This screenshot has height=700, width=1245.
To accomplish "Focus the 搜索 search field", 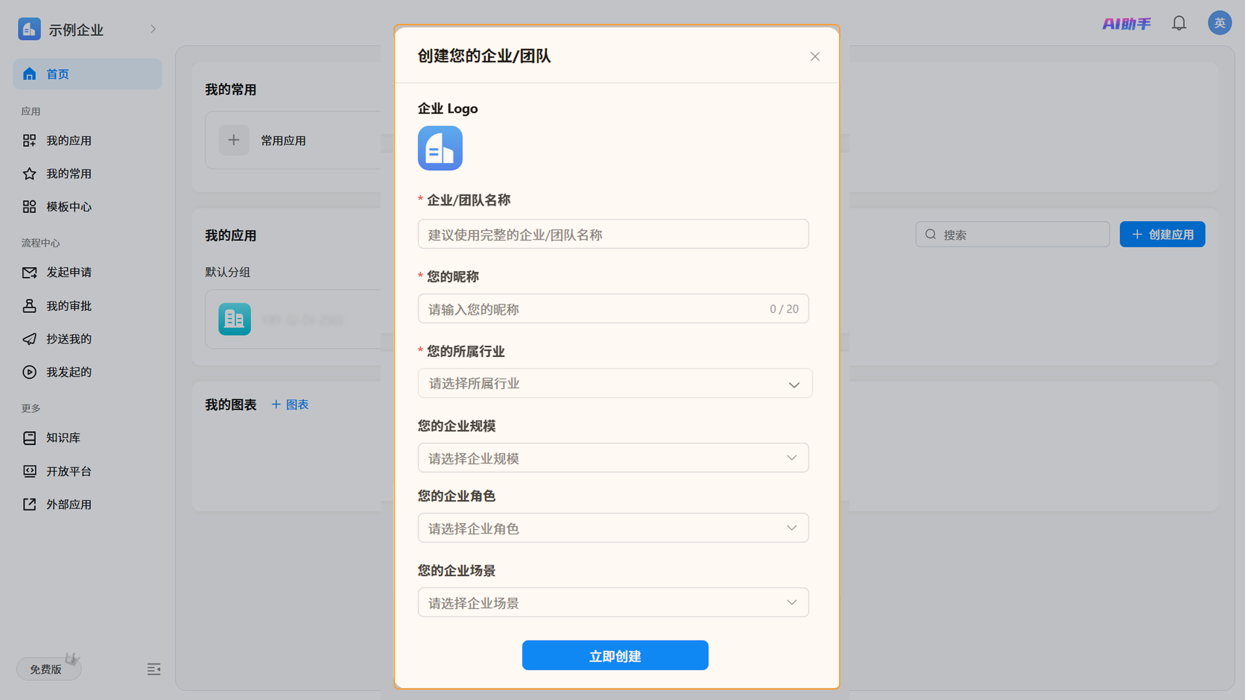I will pos(1013,235).
